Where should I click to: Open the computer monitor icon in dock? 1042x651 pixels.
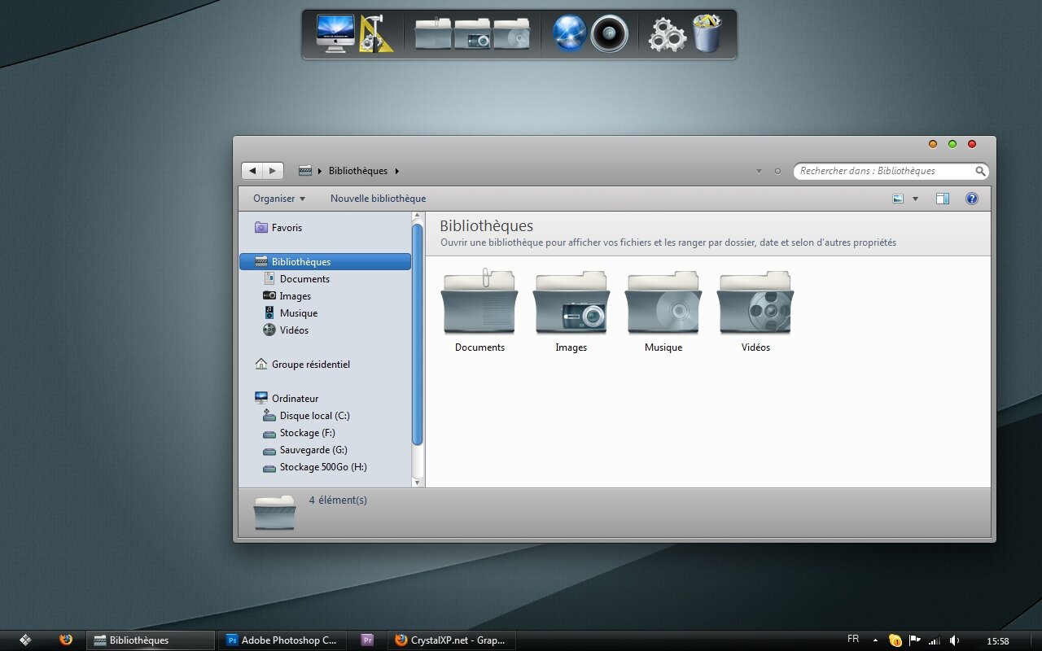[x=335, y=34]
